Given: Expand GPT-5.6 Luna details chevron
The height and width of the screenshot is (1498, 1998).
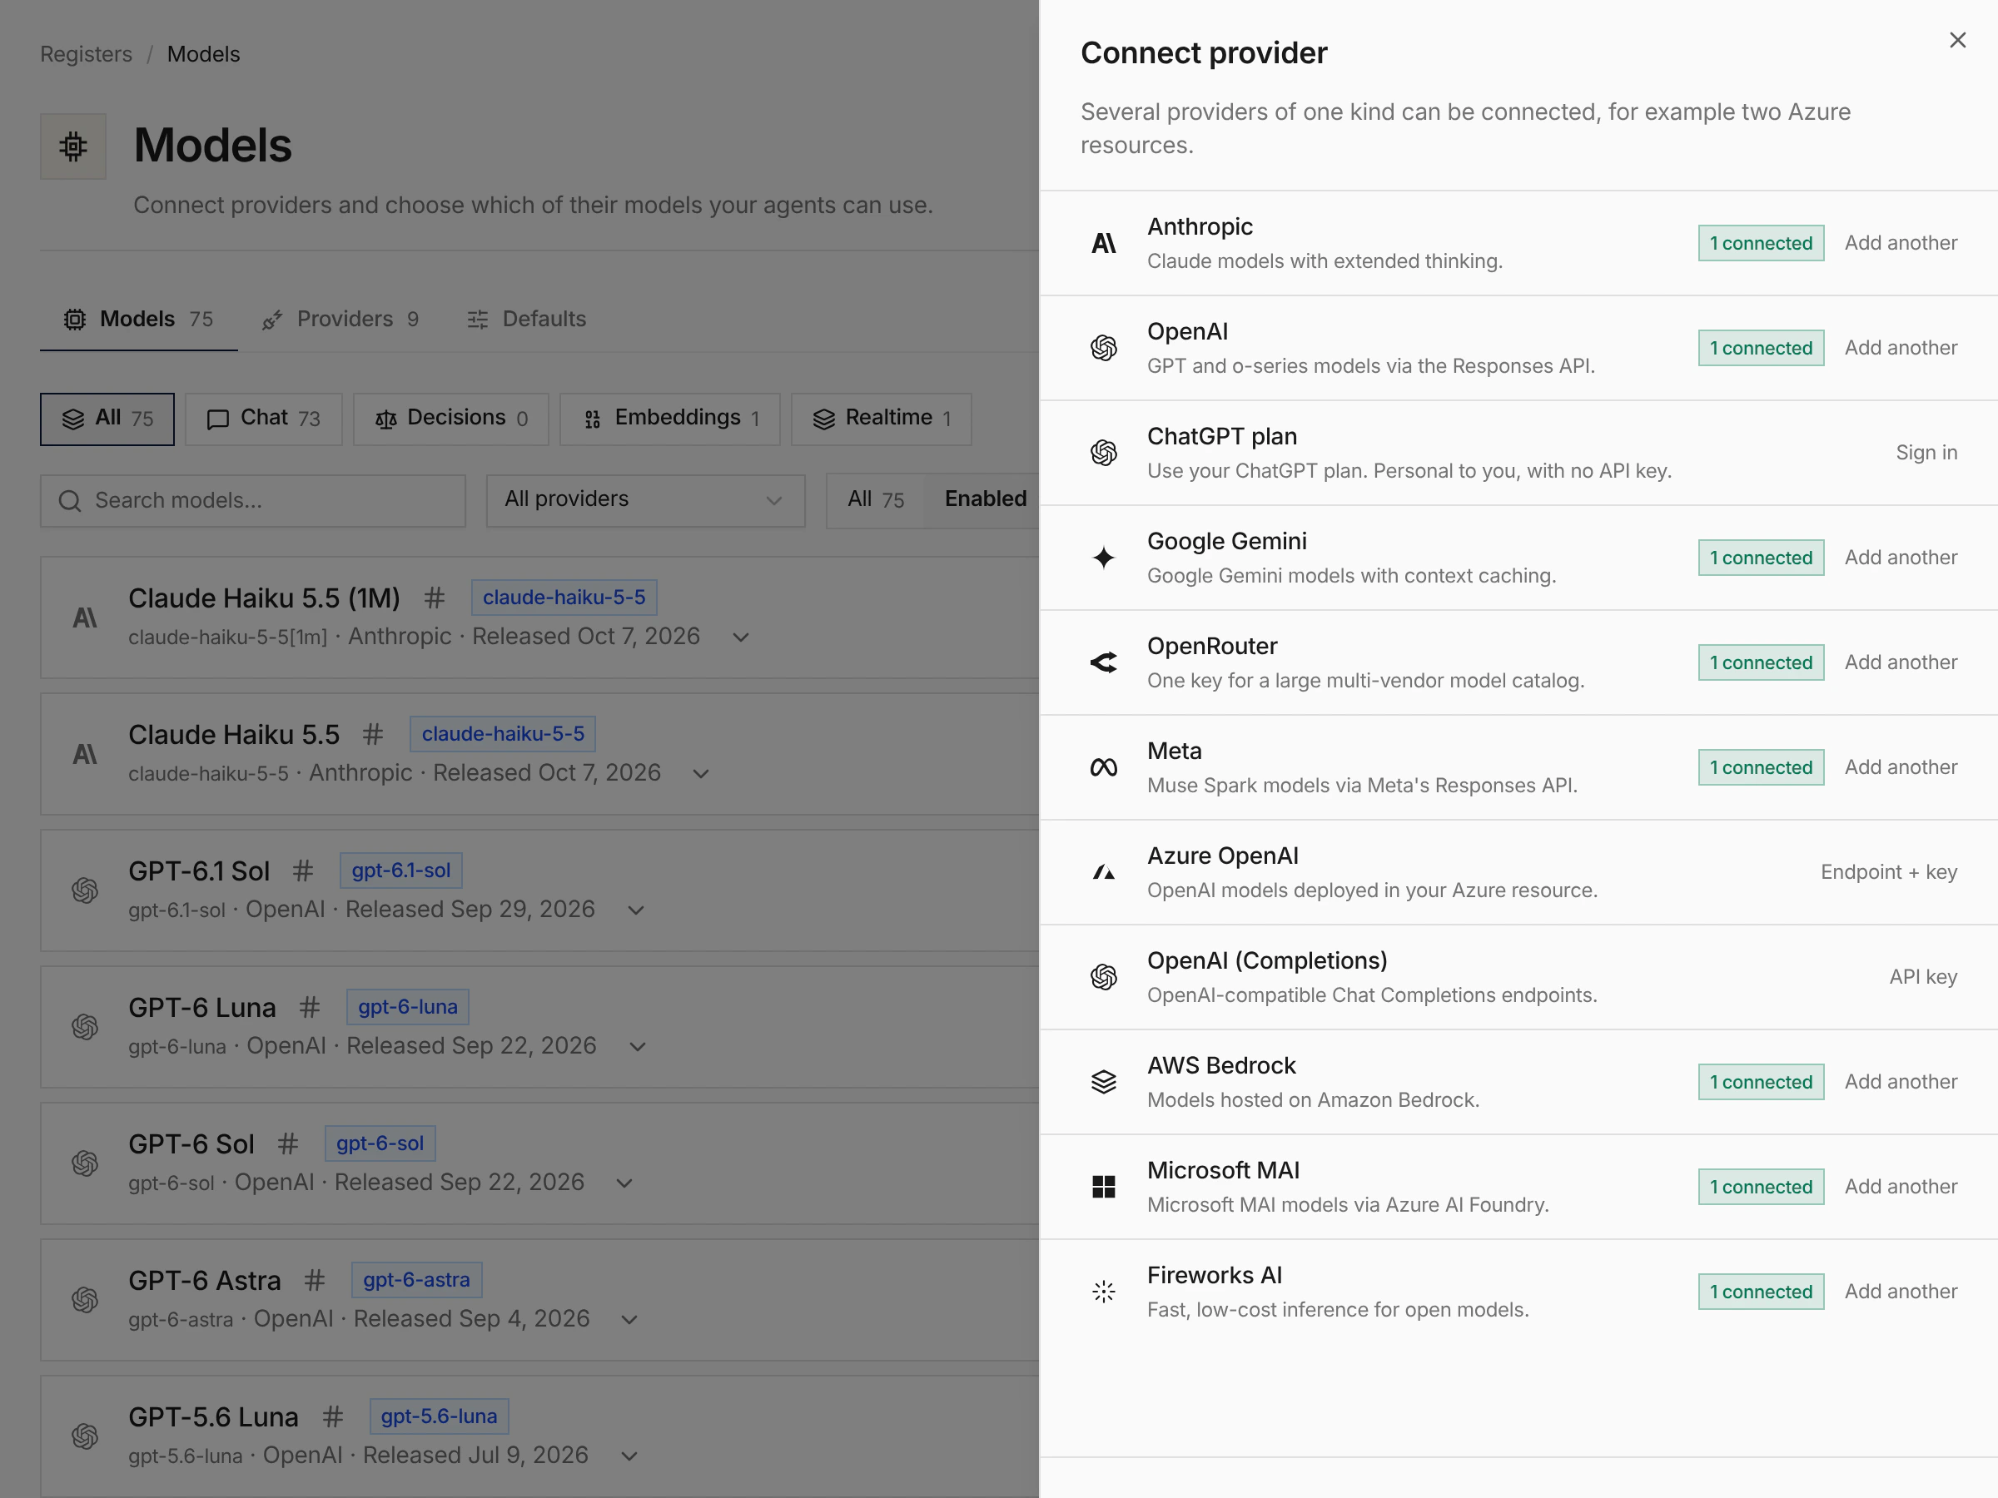Looking at the screenshot, I should point(630,1456).
